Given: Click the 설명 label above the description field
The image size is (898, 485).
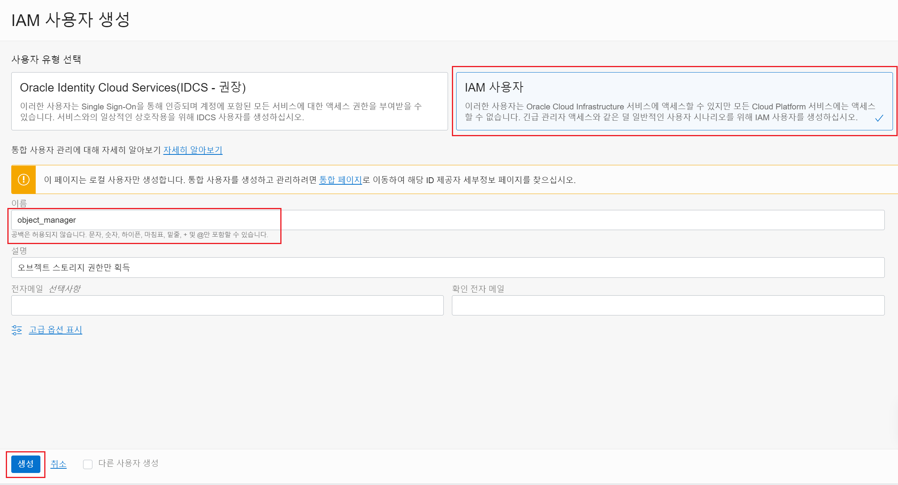Looking at the screenshot, I should pos(19,251).
